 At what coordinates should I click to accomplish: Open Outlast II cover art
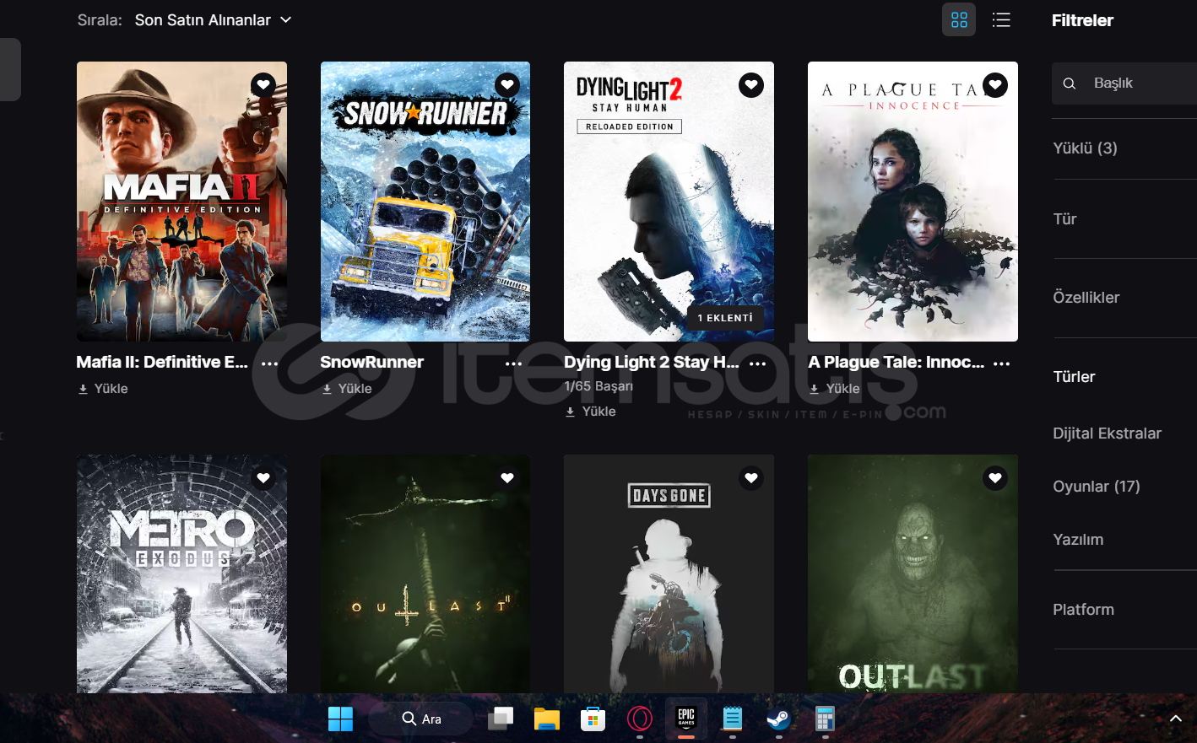425,574
